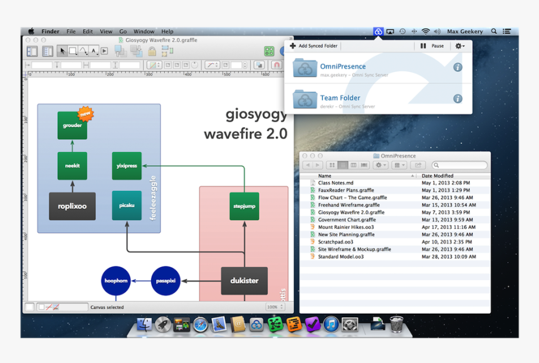Open the 100% zoom level dropdown

275,307
